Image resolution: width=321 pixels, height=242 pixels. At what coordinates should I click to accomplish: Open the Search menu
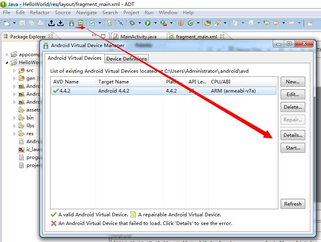coord(110,13)
